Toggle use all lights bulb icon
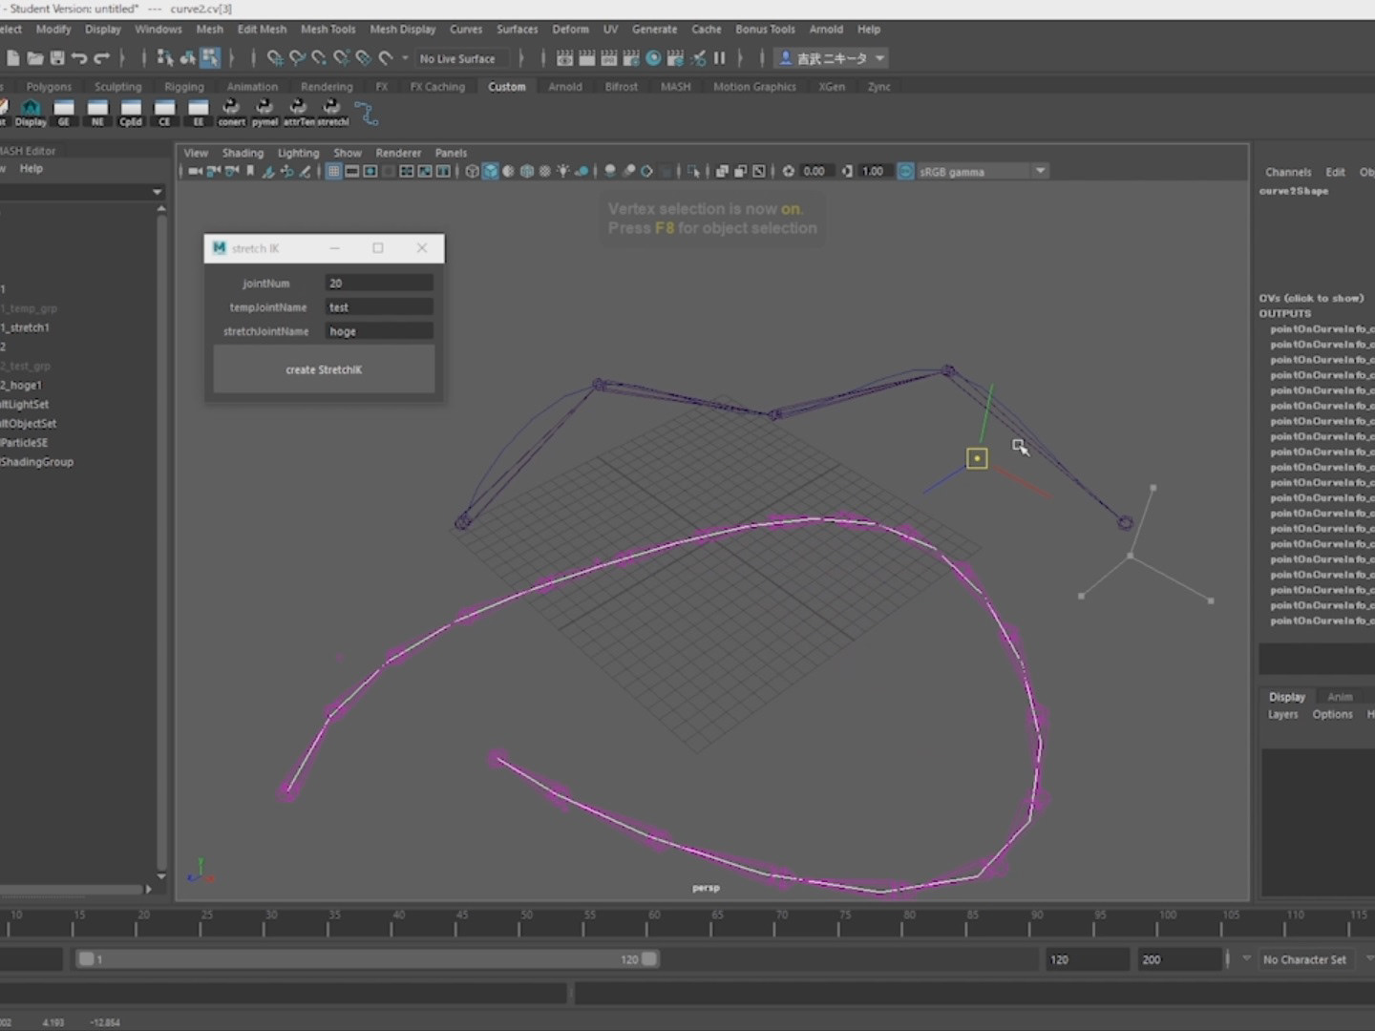The width and height of the screenshot is (1375, 1031). tap(563, 172)
